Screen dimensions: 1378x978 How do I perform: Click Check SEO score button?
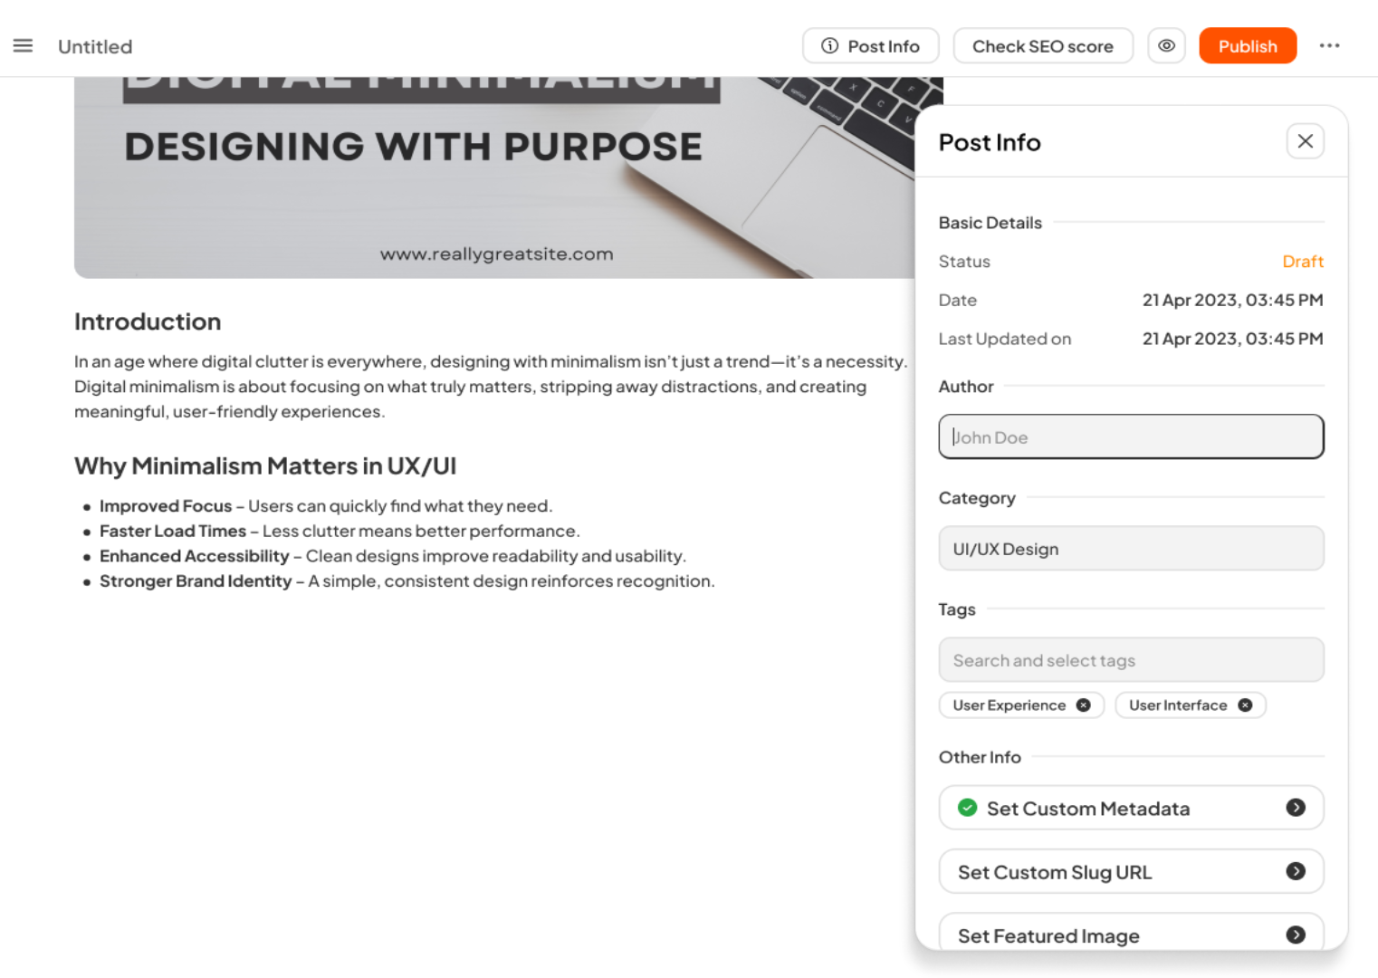[1042, 46]
